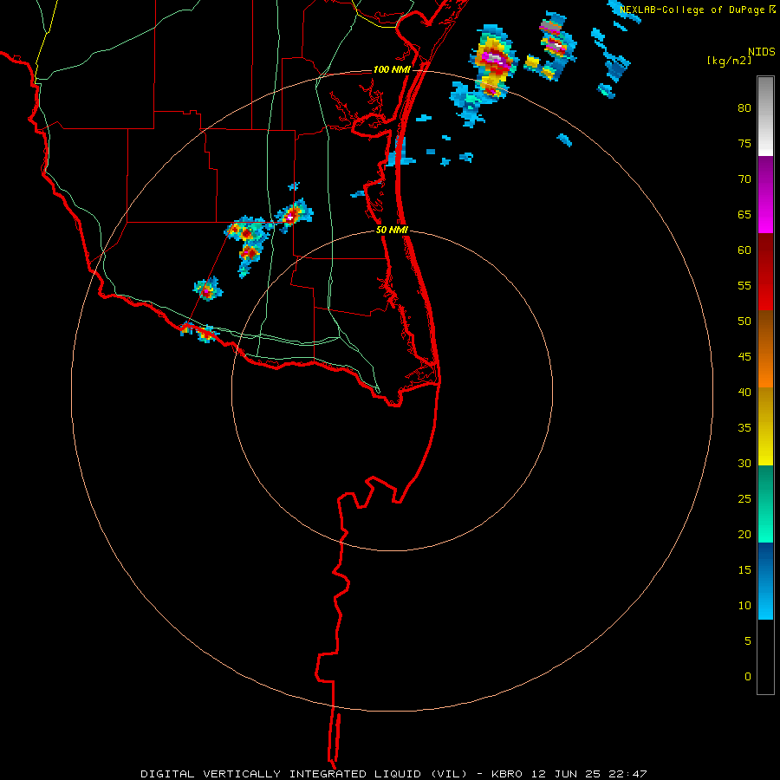The height and width of the screenshot is (780, 780).
Task: Click the 55 value on the scale
Action: [x=744, y=285]
